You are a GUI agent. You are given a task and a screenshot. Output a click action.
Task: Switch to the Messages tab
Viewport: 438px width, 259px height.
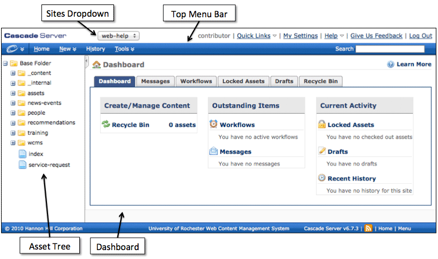[x=155, y=81]
